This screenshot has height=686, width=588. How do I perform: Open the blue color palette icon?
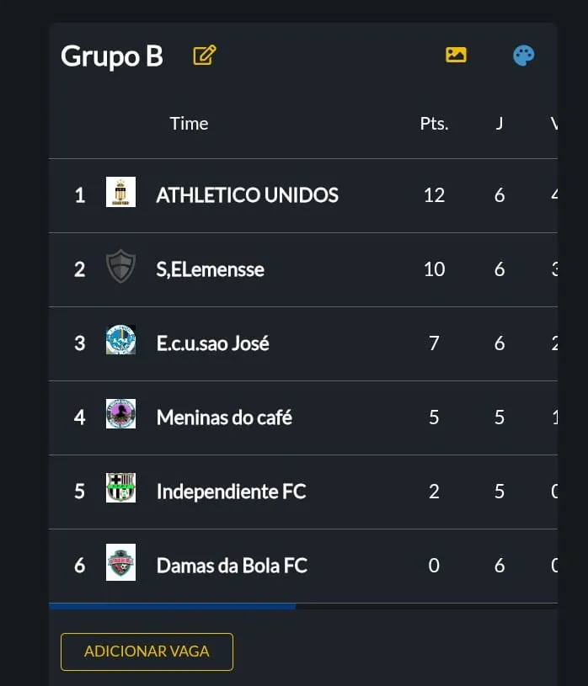coord(524,56)
